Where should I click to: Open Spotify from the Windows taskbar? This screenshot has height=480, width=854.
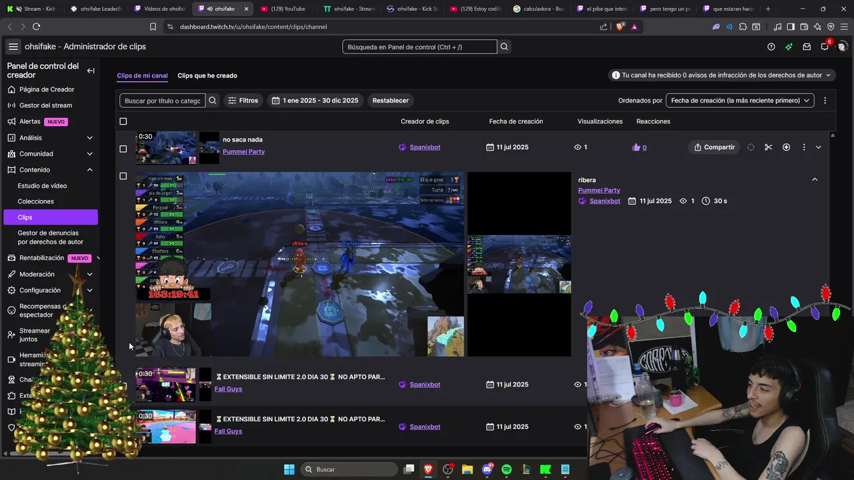point(506,469)
